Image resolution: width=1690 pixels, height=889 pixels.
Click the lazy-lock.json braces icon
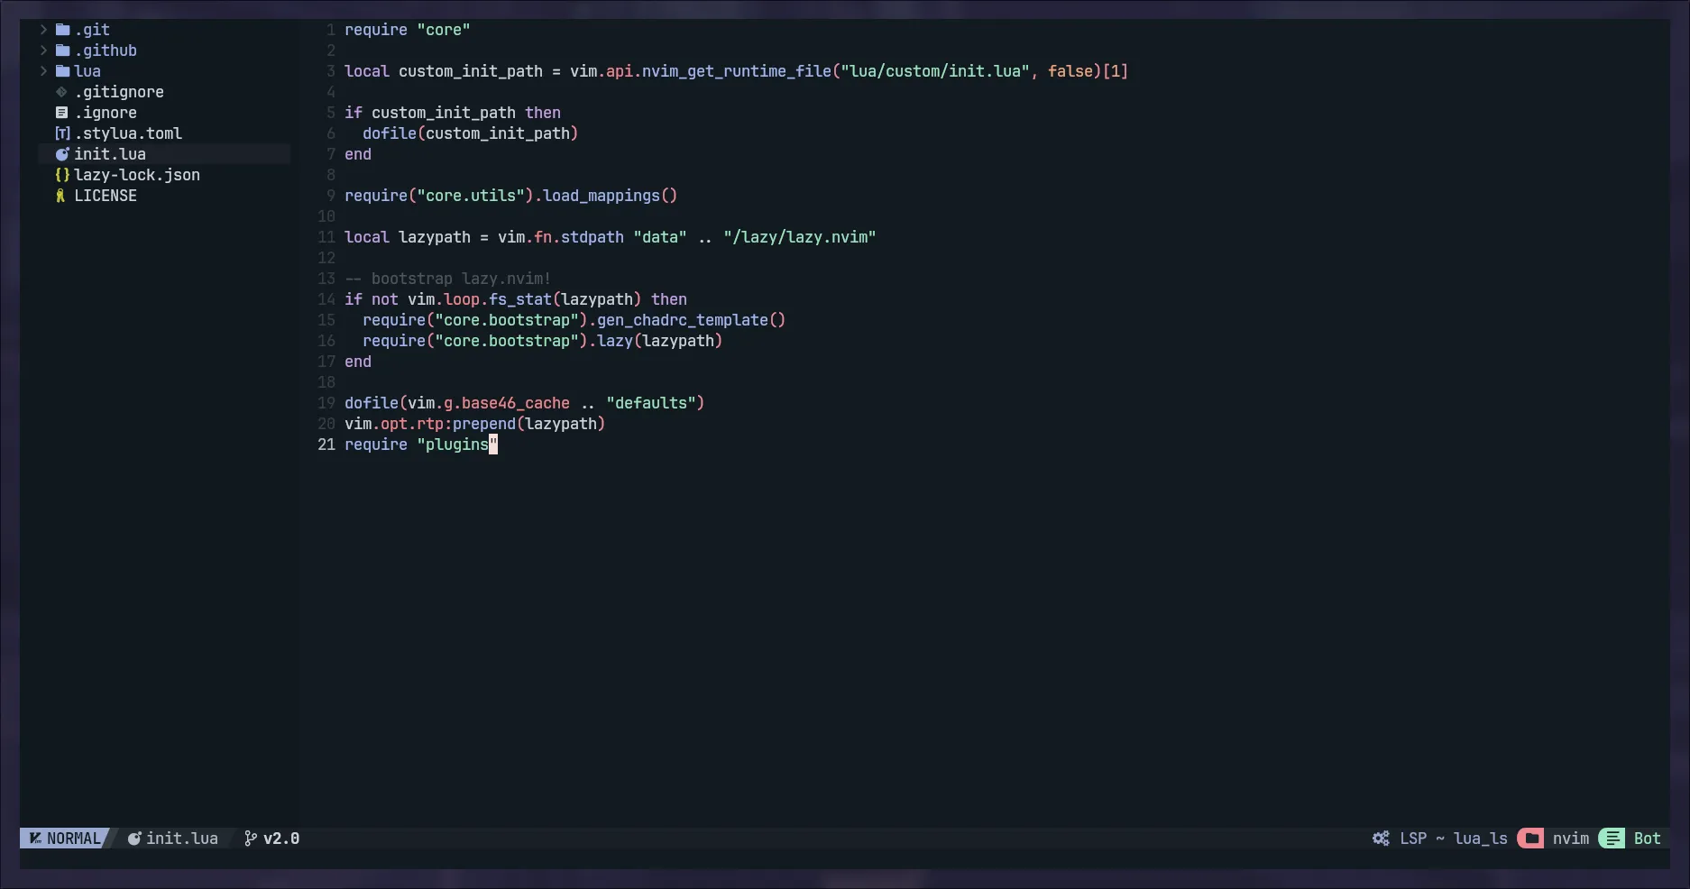pyautogui.click(x=61, y=175)
